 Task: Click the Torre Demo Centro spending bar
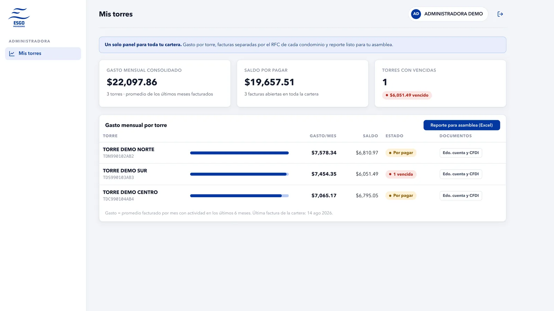(239, 196)
